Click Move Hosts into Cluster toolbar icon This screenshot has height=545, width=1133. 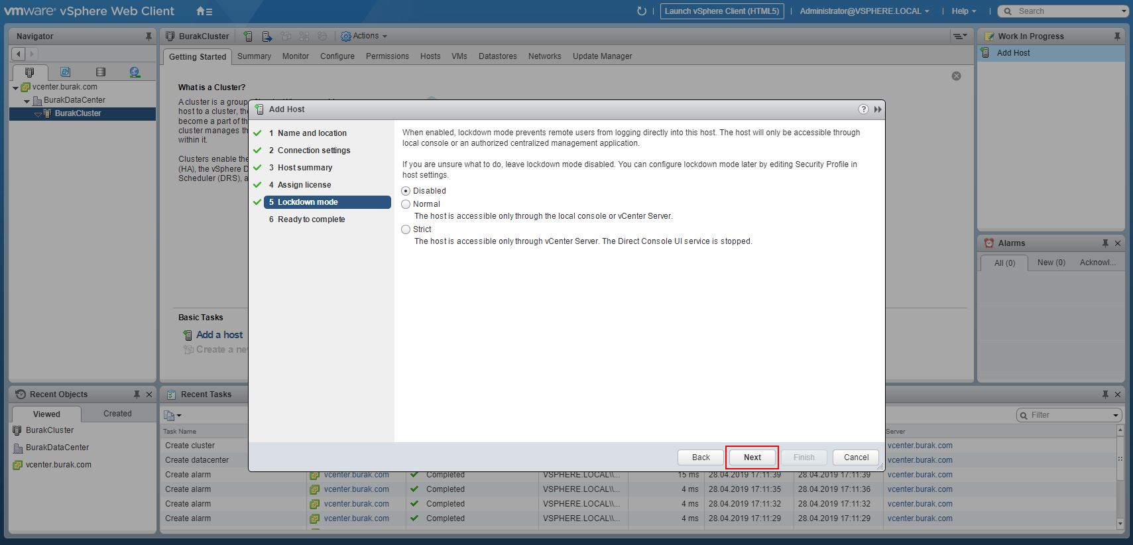(x=267, y=36)
